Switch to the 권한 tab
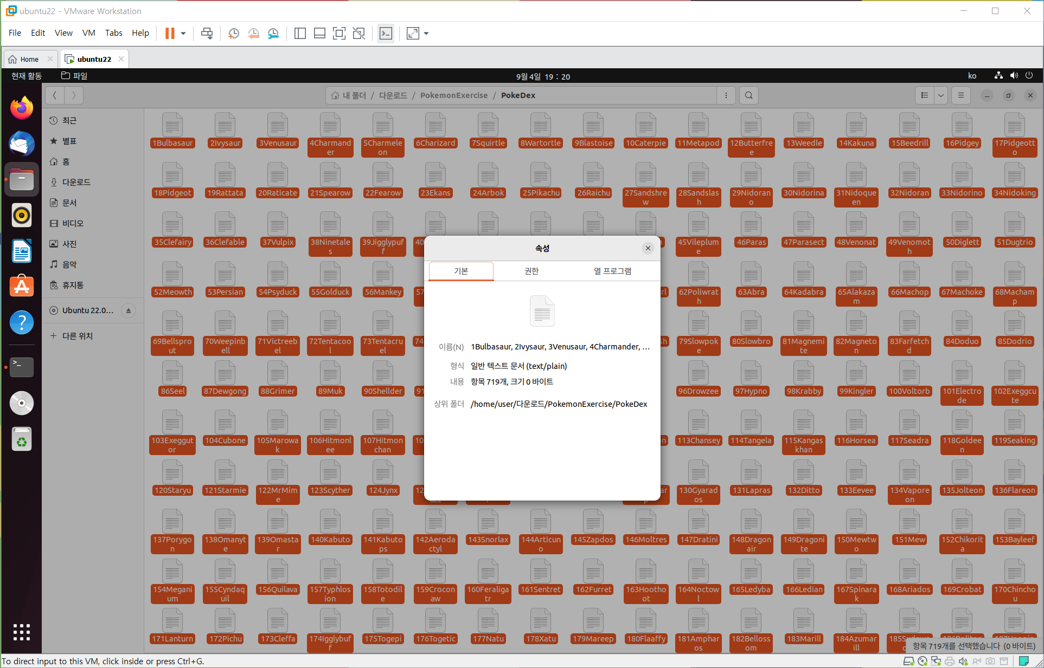Image resolution: width=1044 pixels, height=668 pixels. pos(531,271)
